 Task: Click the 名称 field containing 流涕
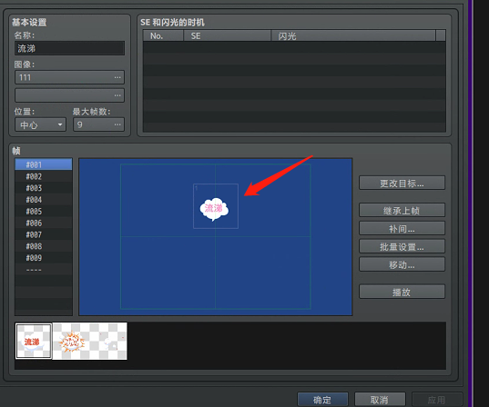(x=69, y=48)
